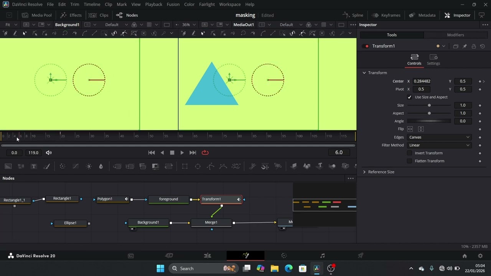Open versions icon for Transform1
The height and width of the screenshot is (276, 491).
[x=456, y=46]
